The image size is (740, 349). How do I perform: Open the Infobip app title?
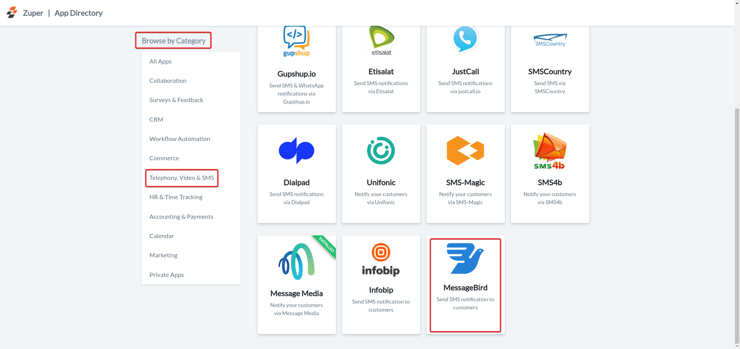point(381,290)
